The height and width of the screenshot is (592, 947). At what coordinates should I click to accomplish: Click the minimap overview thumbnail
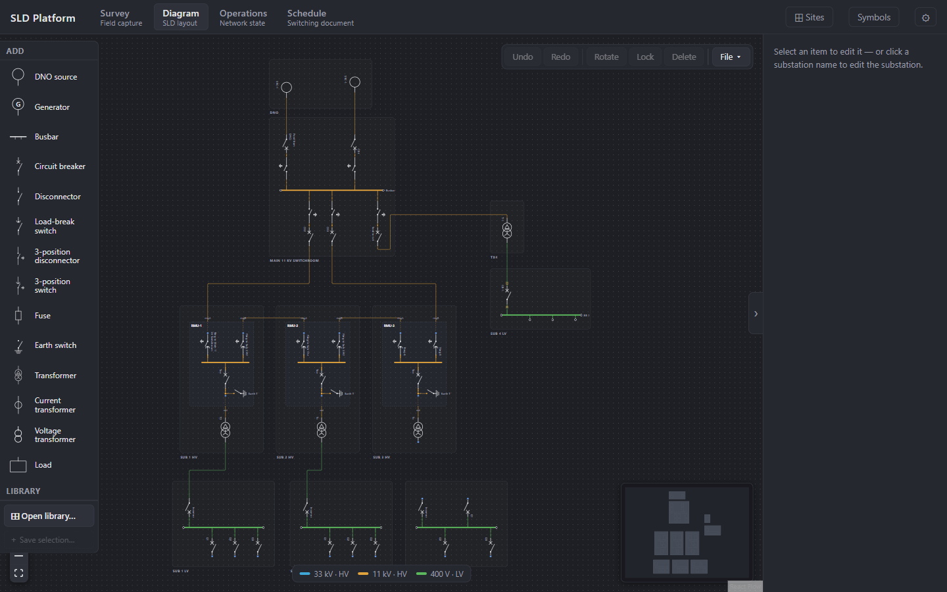pos(687,533)
